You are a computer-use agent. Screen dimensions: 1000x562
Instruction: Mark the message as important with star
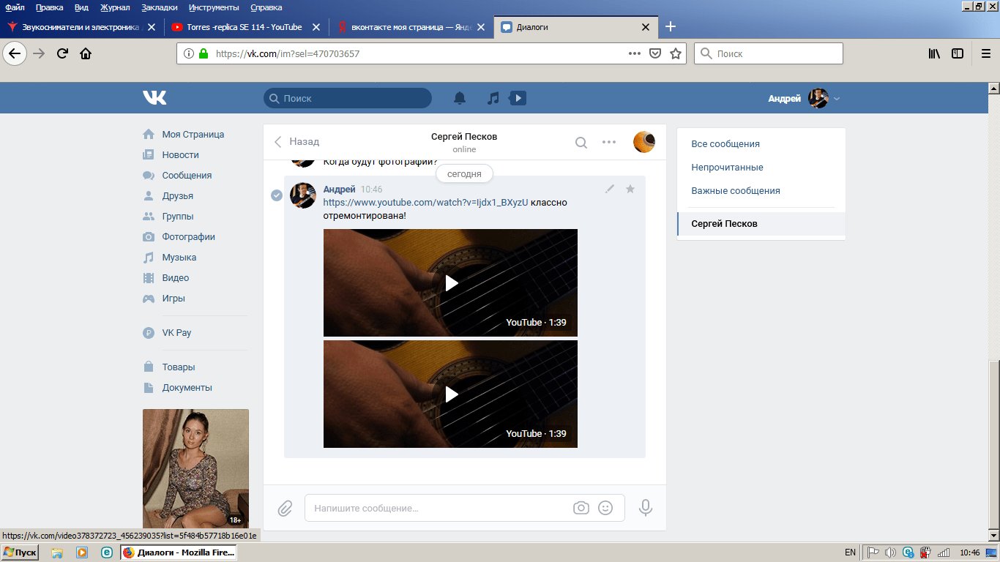click(x=630, y=190)
